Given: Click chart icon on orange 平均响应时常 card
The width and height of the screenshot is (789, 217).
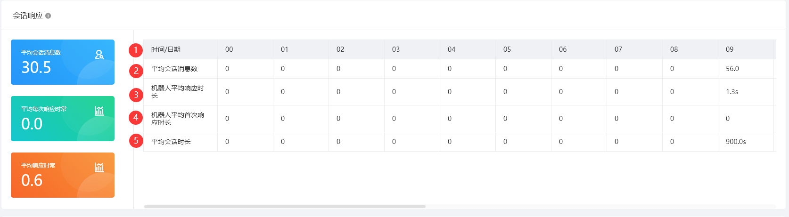Looking at the screenshot, I should coord(99,168).
